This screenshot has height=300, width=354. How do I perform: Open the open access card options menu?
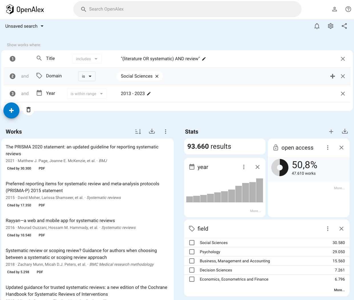[x=327, y=148]
